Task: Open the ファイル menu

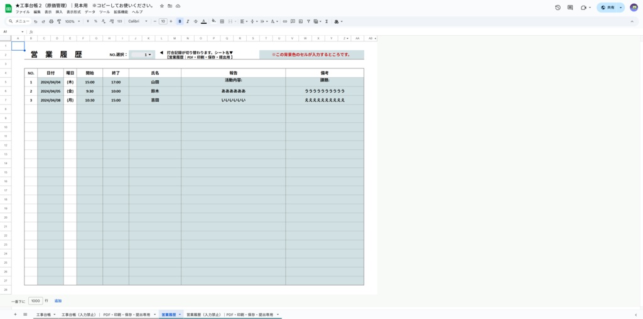Action: pyautogui.click(x=23, y=13)
